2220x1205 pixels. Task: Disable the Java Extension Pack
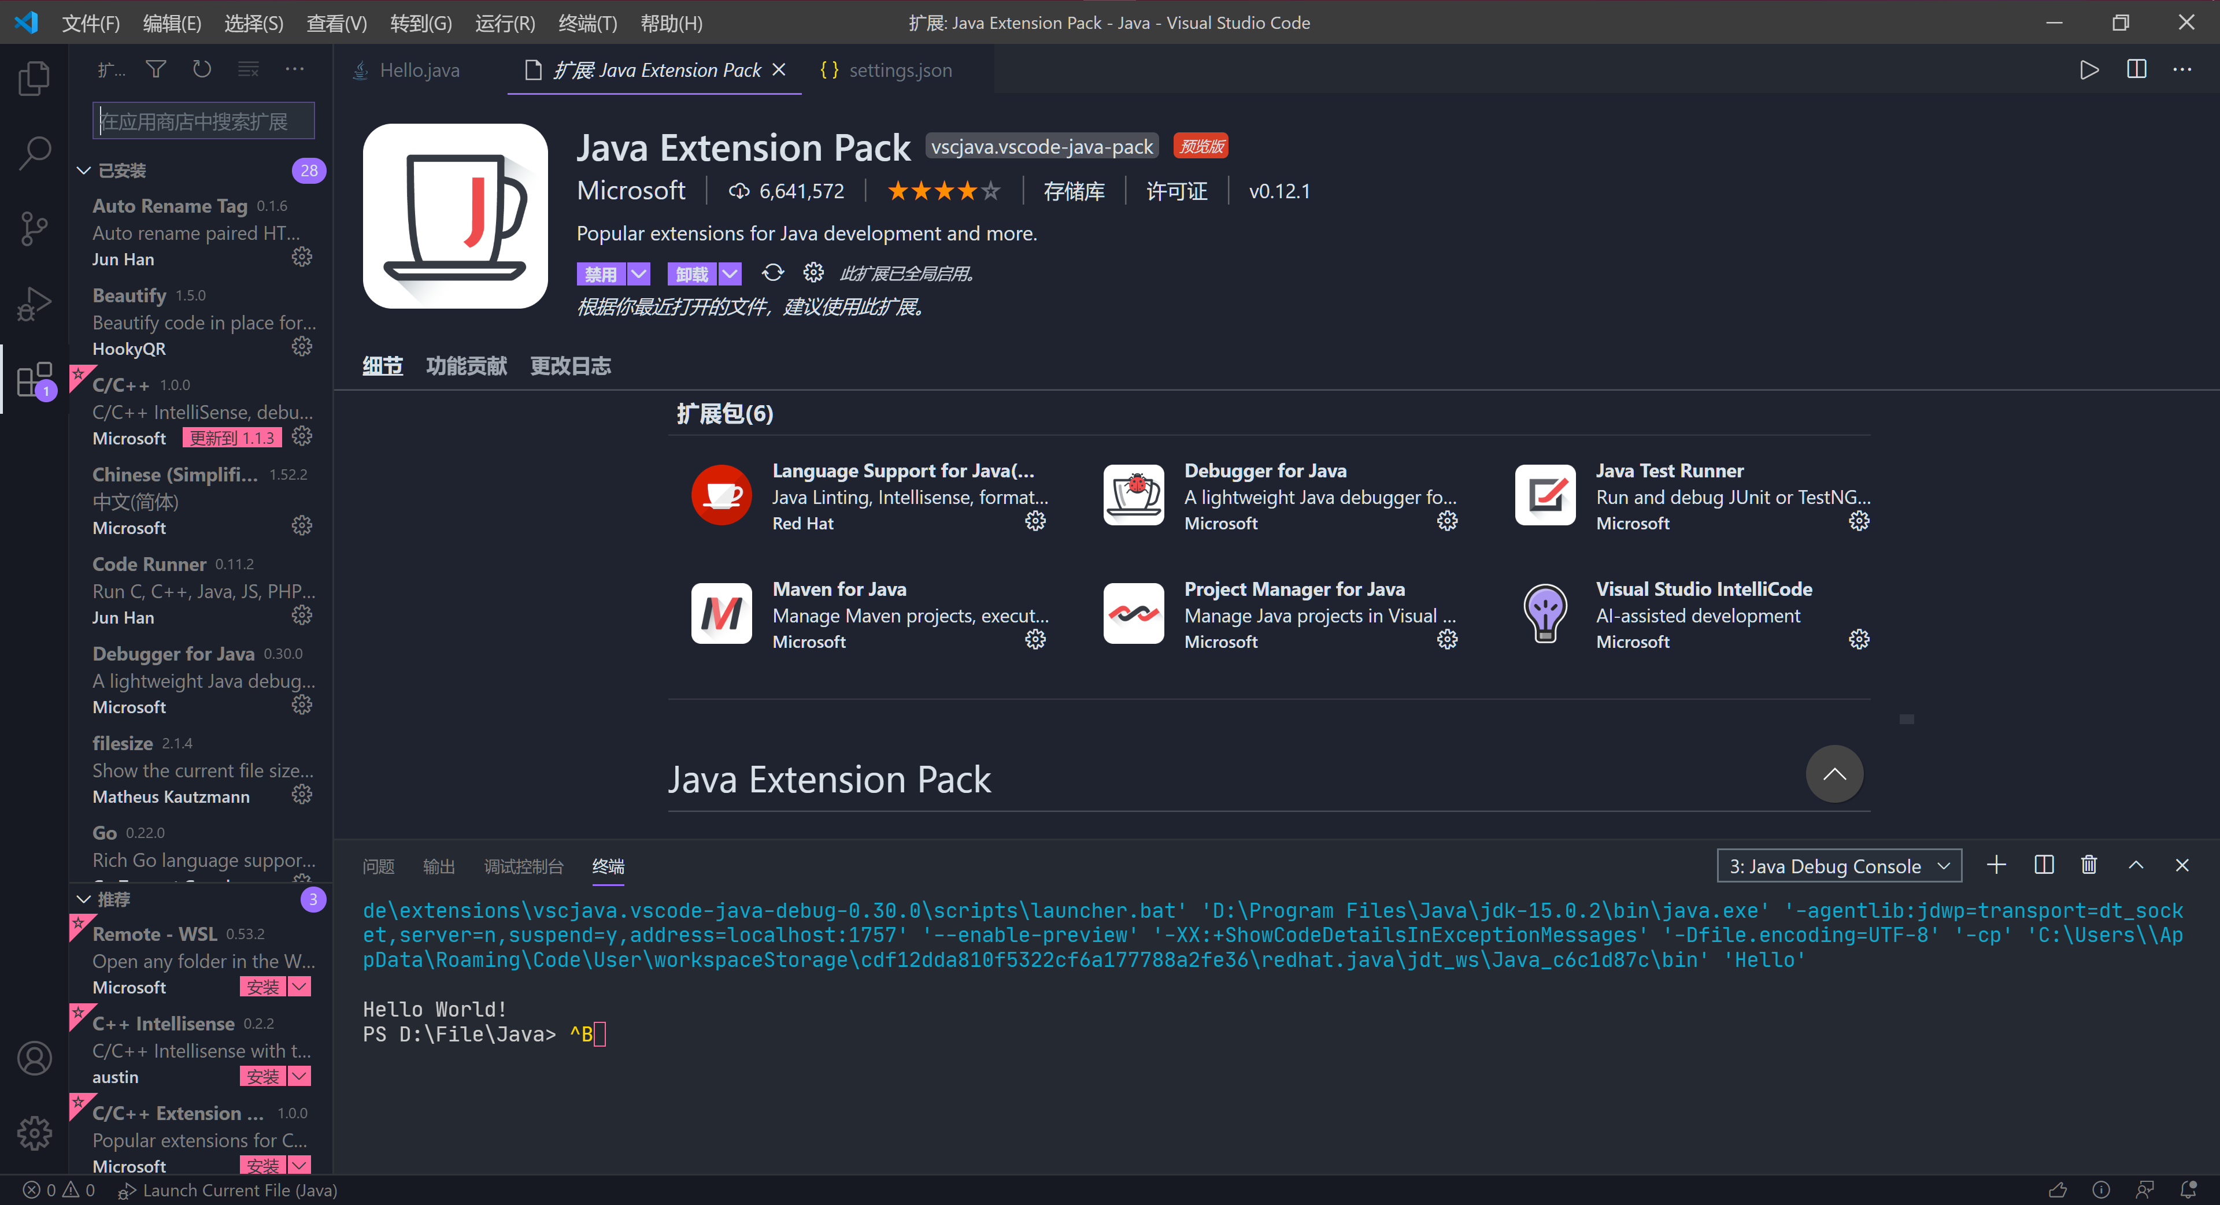click(x=601, y=274)
